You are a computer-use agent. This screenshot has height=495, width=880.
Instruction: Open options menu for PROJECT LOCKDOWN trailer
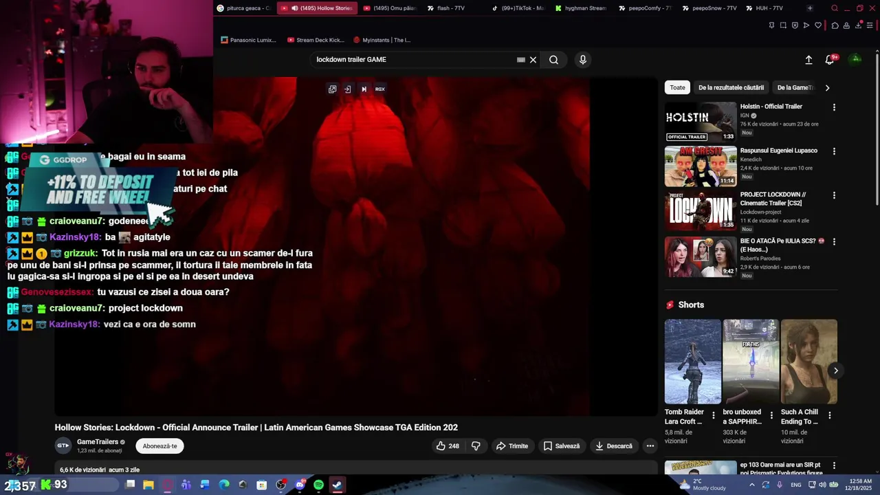(x=834, y=195)
